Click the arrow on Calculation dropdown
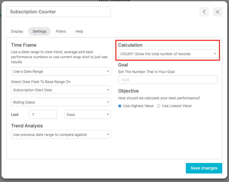Viewport: 229px width, 182px height. pyautogui.click(x=215, y=54)
